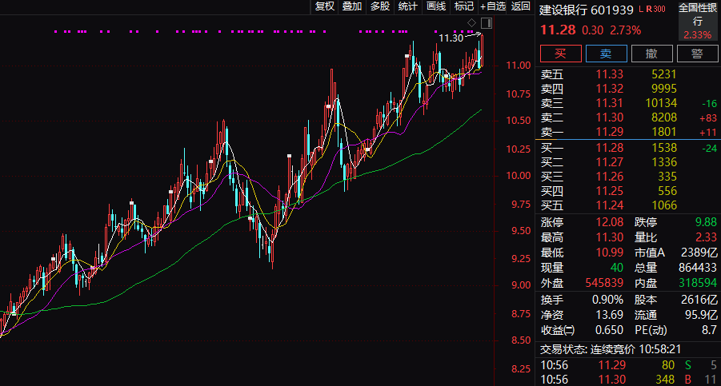Select the 多股 view
The image size is (721, 386).
[x=380, y=6]
